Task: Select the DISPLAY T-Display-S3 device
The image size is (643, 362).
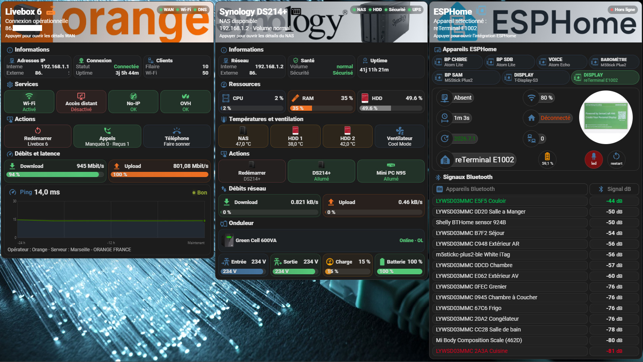Action: [x=536, y=77]
